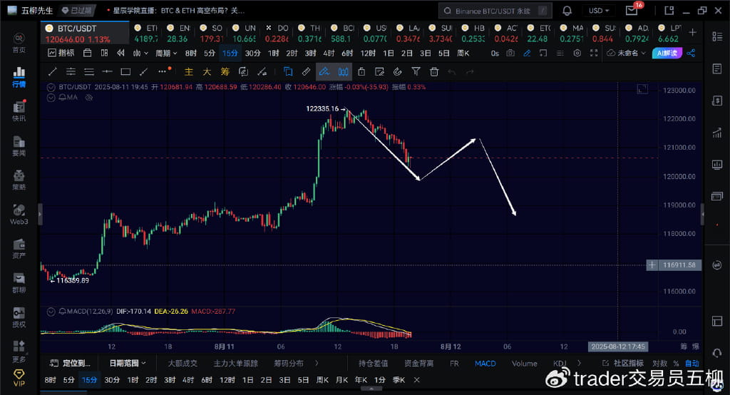Close the bottom timeframe bar X

(x=416, y=380)
